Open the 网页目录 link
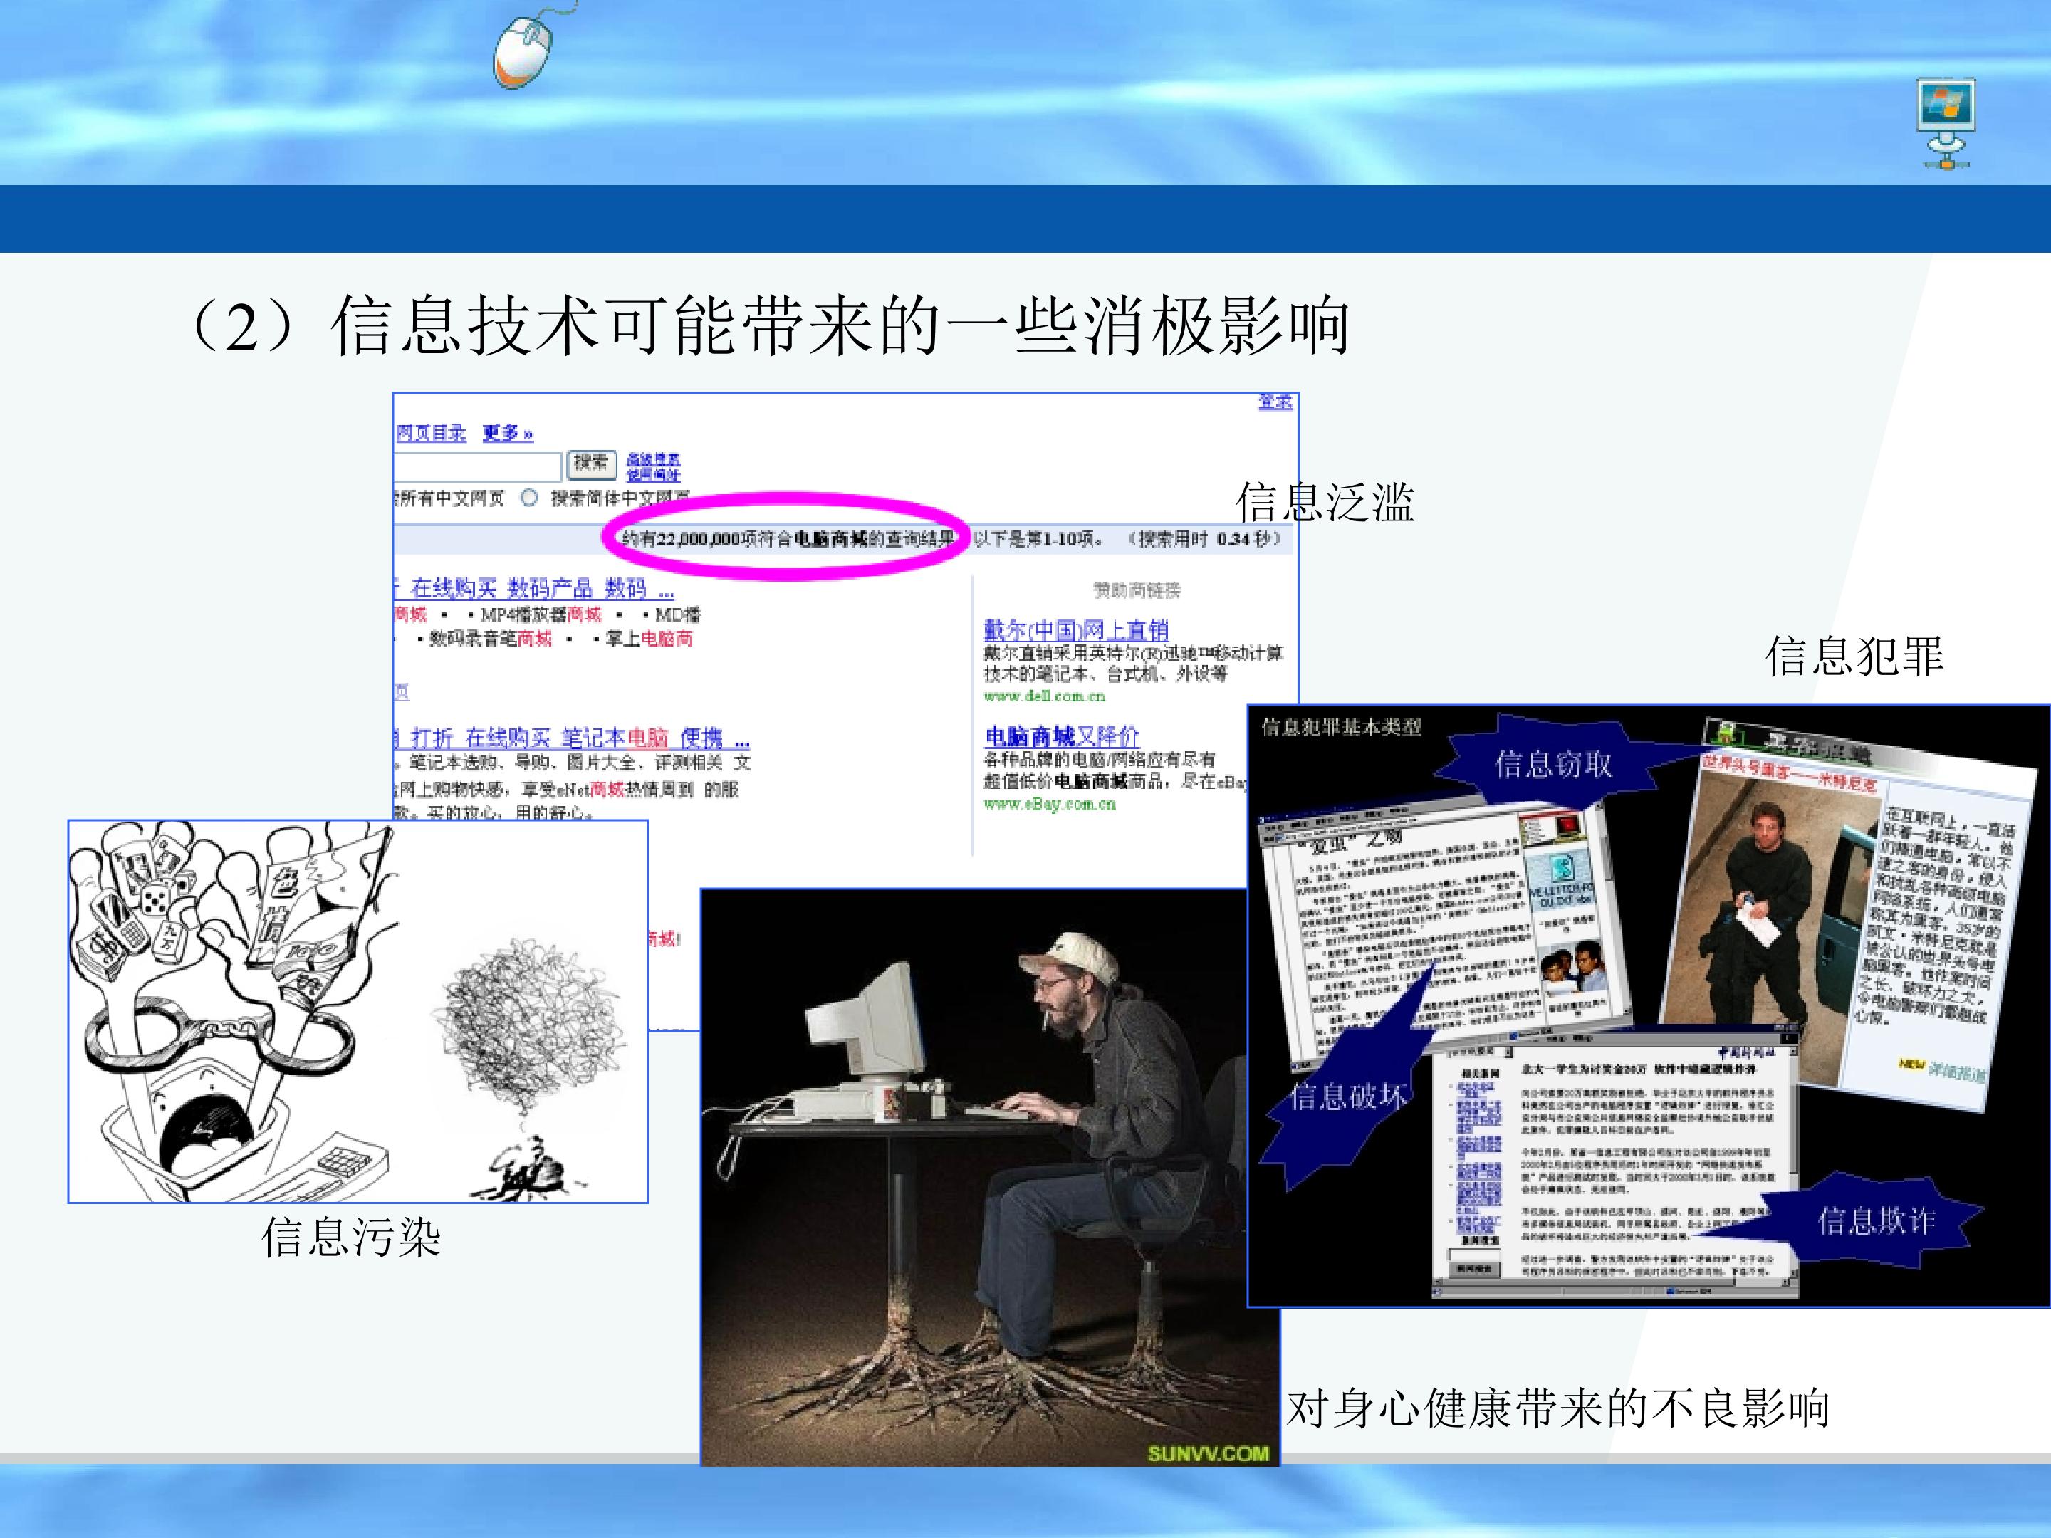 (431, 433)
